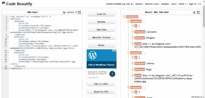205x98 pixels.
Task: Click Sample in top navigation
Action: (x=165, y=4)
